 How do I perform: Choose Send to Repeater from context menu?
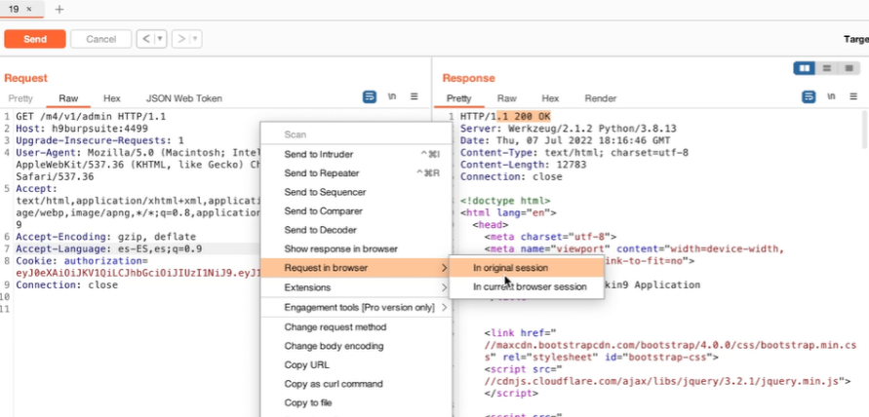coord(356,173)
